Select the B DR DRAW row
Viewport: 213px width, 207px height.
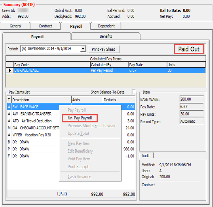point(33,142)
